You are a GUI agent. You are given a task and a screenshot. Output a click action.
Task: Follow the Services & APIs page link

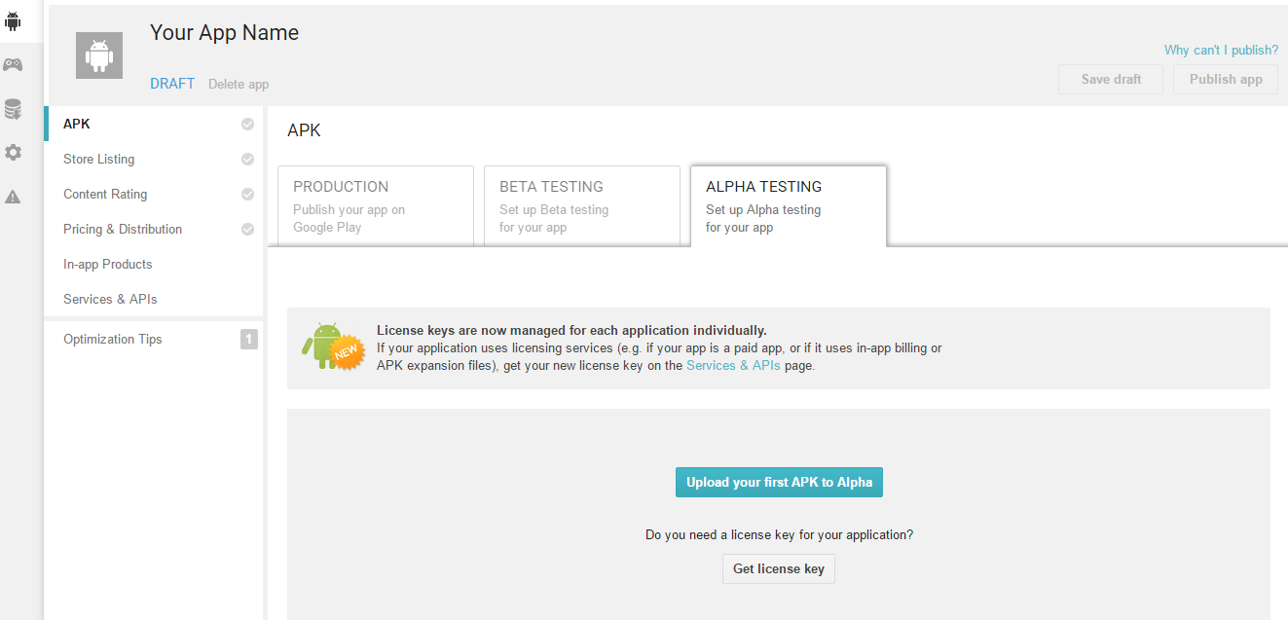click(733, 366)
